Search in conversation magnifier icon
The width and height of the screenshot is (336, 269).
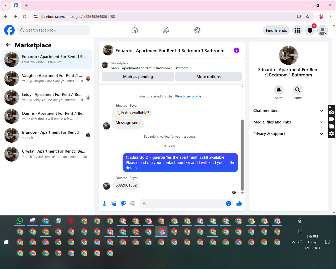pos(298,90)
